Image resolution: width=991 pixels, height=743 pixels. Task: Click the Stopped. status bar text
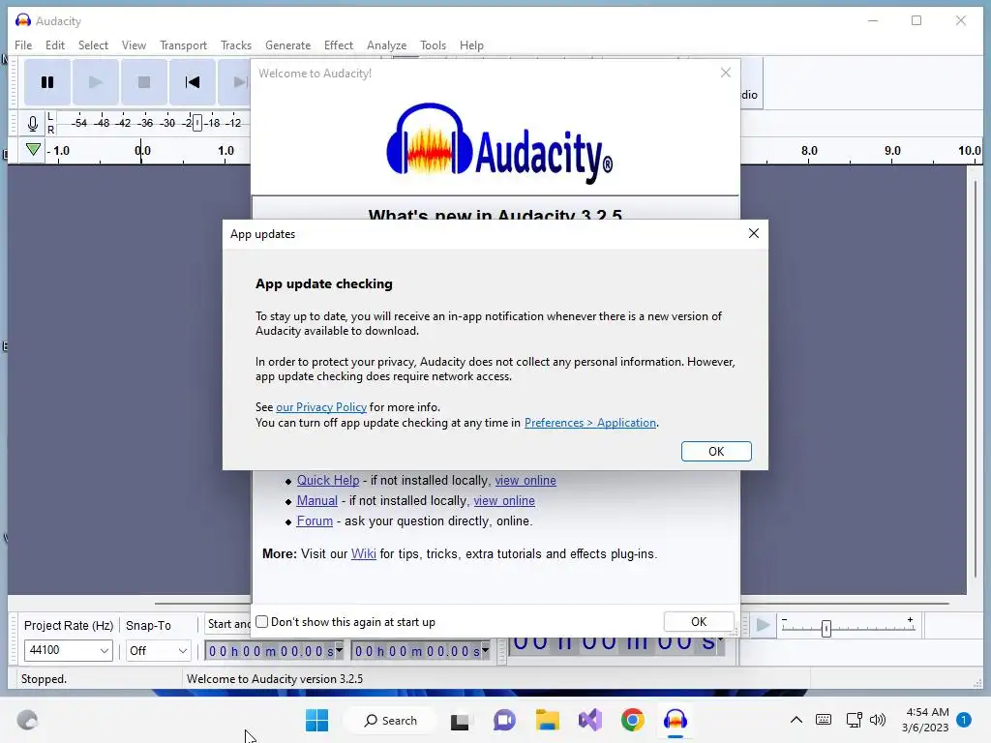click(x=44, y=679)
